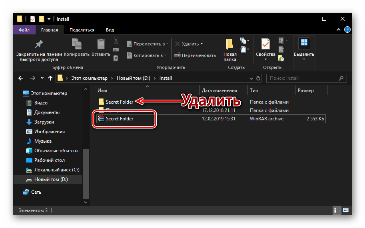Image resolution: width=365 pixels, height=228 pixels.
Task: Click the Secret Folder WinRAR archive icon
Action: click(x=101, y=119)
